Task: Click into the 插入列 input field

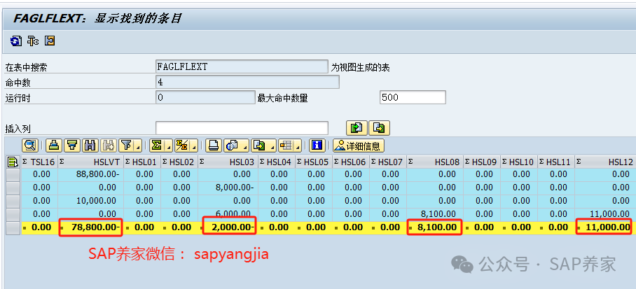Action: 242,127
